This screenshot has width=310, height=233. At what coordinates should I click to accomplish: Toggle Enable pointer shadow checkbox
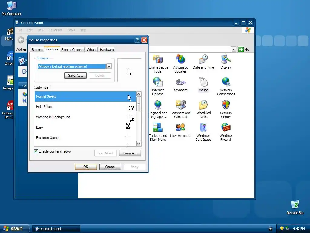tap(36, 151)
